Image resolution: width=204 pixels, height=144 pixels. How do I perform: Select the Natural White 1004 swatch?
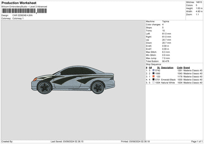click(154, 83)
